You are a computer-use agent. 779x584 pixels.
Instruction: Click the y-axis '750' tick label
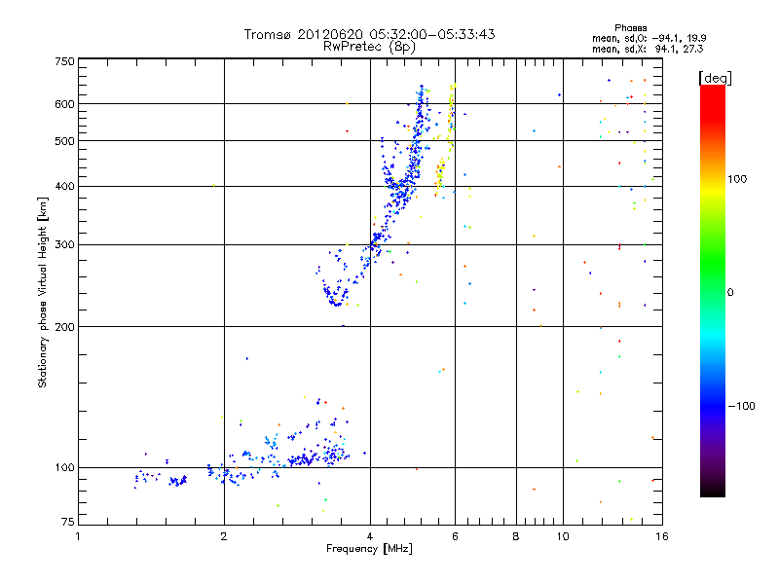coord(64,61)
